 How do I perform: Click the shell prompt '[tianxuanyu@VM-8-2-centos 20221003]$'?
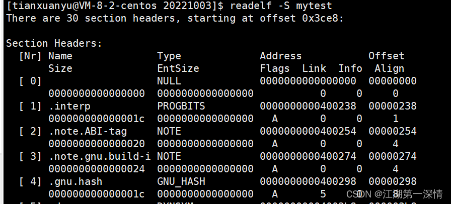point(115,6)
